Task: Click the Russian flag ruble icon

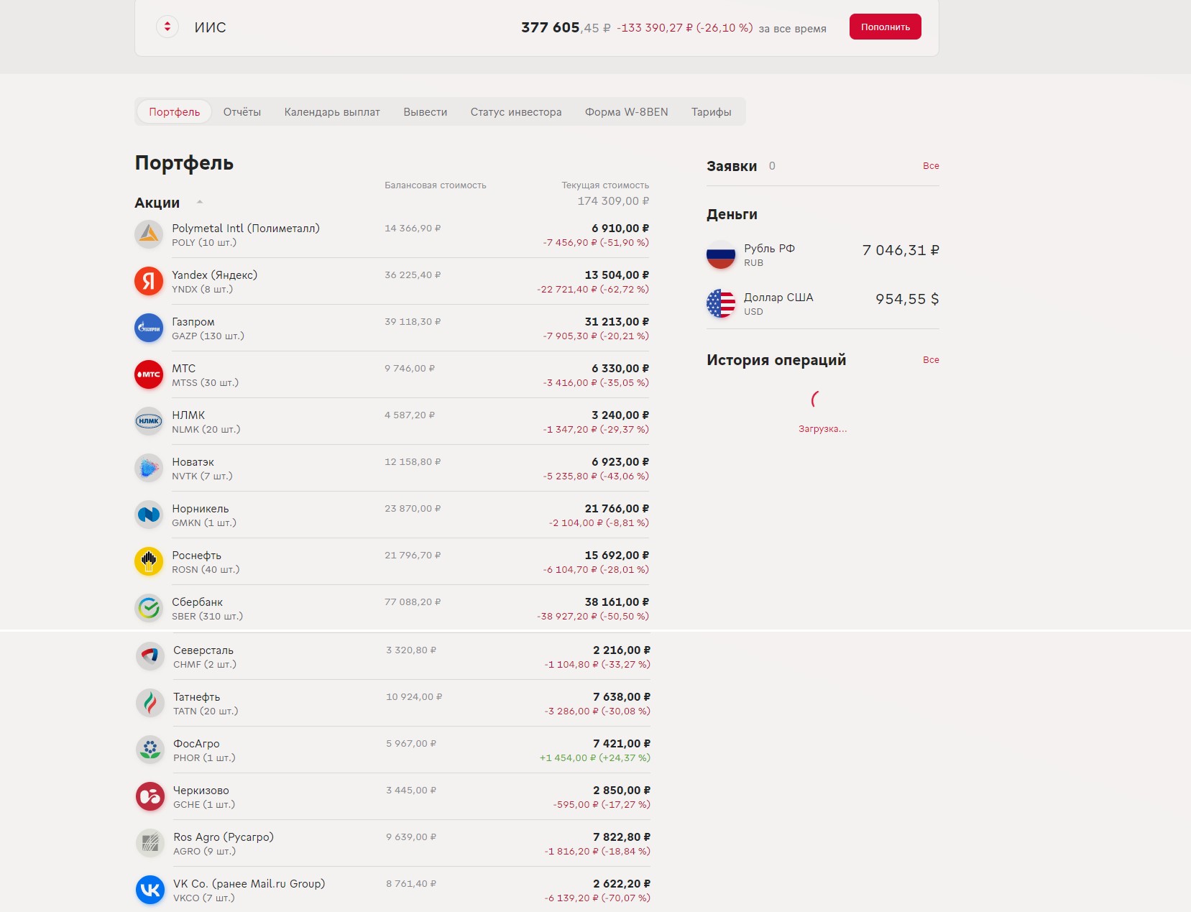Action: [x=721, y=254]
